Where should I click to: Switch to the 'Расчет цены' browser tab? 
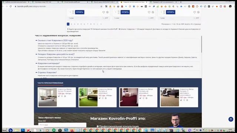[x=104, y=2]
